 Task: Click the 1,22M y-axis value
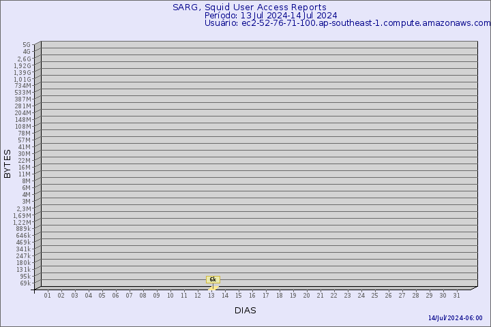[x=23, y=223]
